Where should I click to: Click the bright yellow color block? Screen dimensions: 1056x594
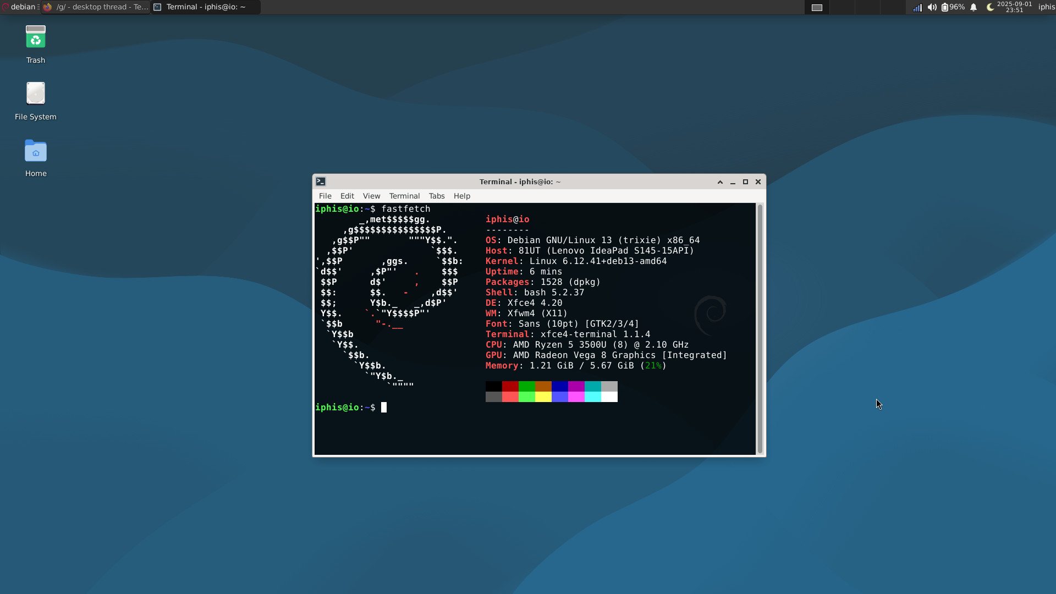point(543,397)
